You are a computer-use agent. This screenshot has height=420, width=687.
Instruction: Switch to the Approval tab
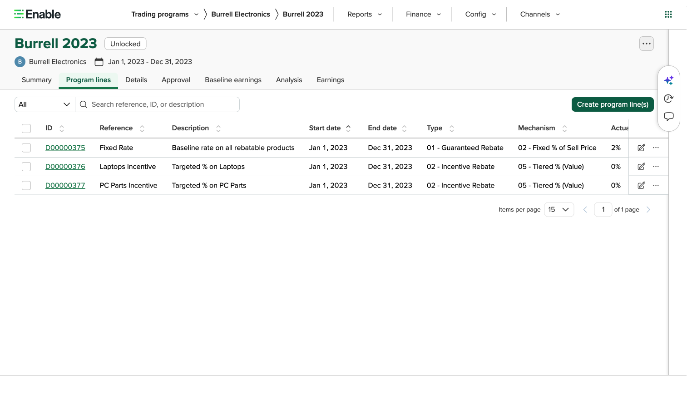176,80
